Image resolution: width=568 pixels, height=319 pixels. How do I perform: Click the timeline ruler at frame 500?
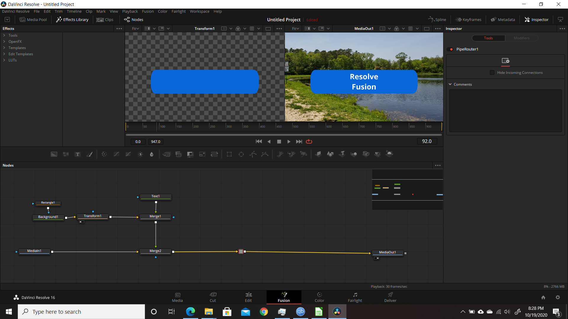[x=293, y=126]
